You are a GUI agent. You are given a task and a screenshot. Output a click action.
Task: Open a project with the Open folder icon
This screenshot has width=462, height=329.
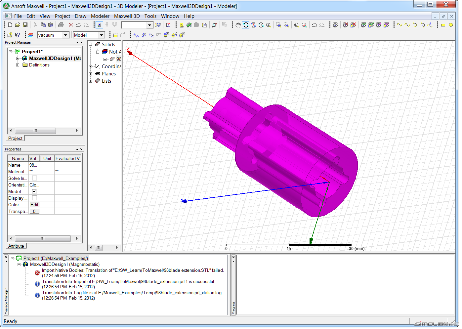[18, 25]
